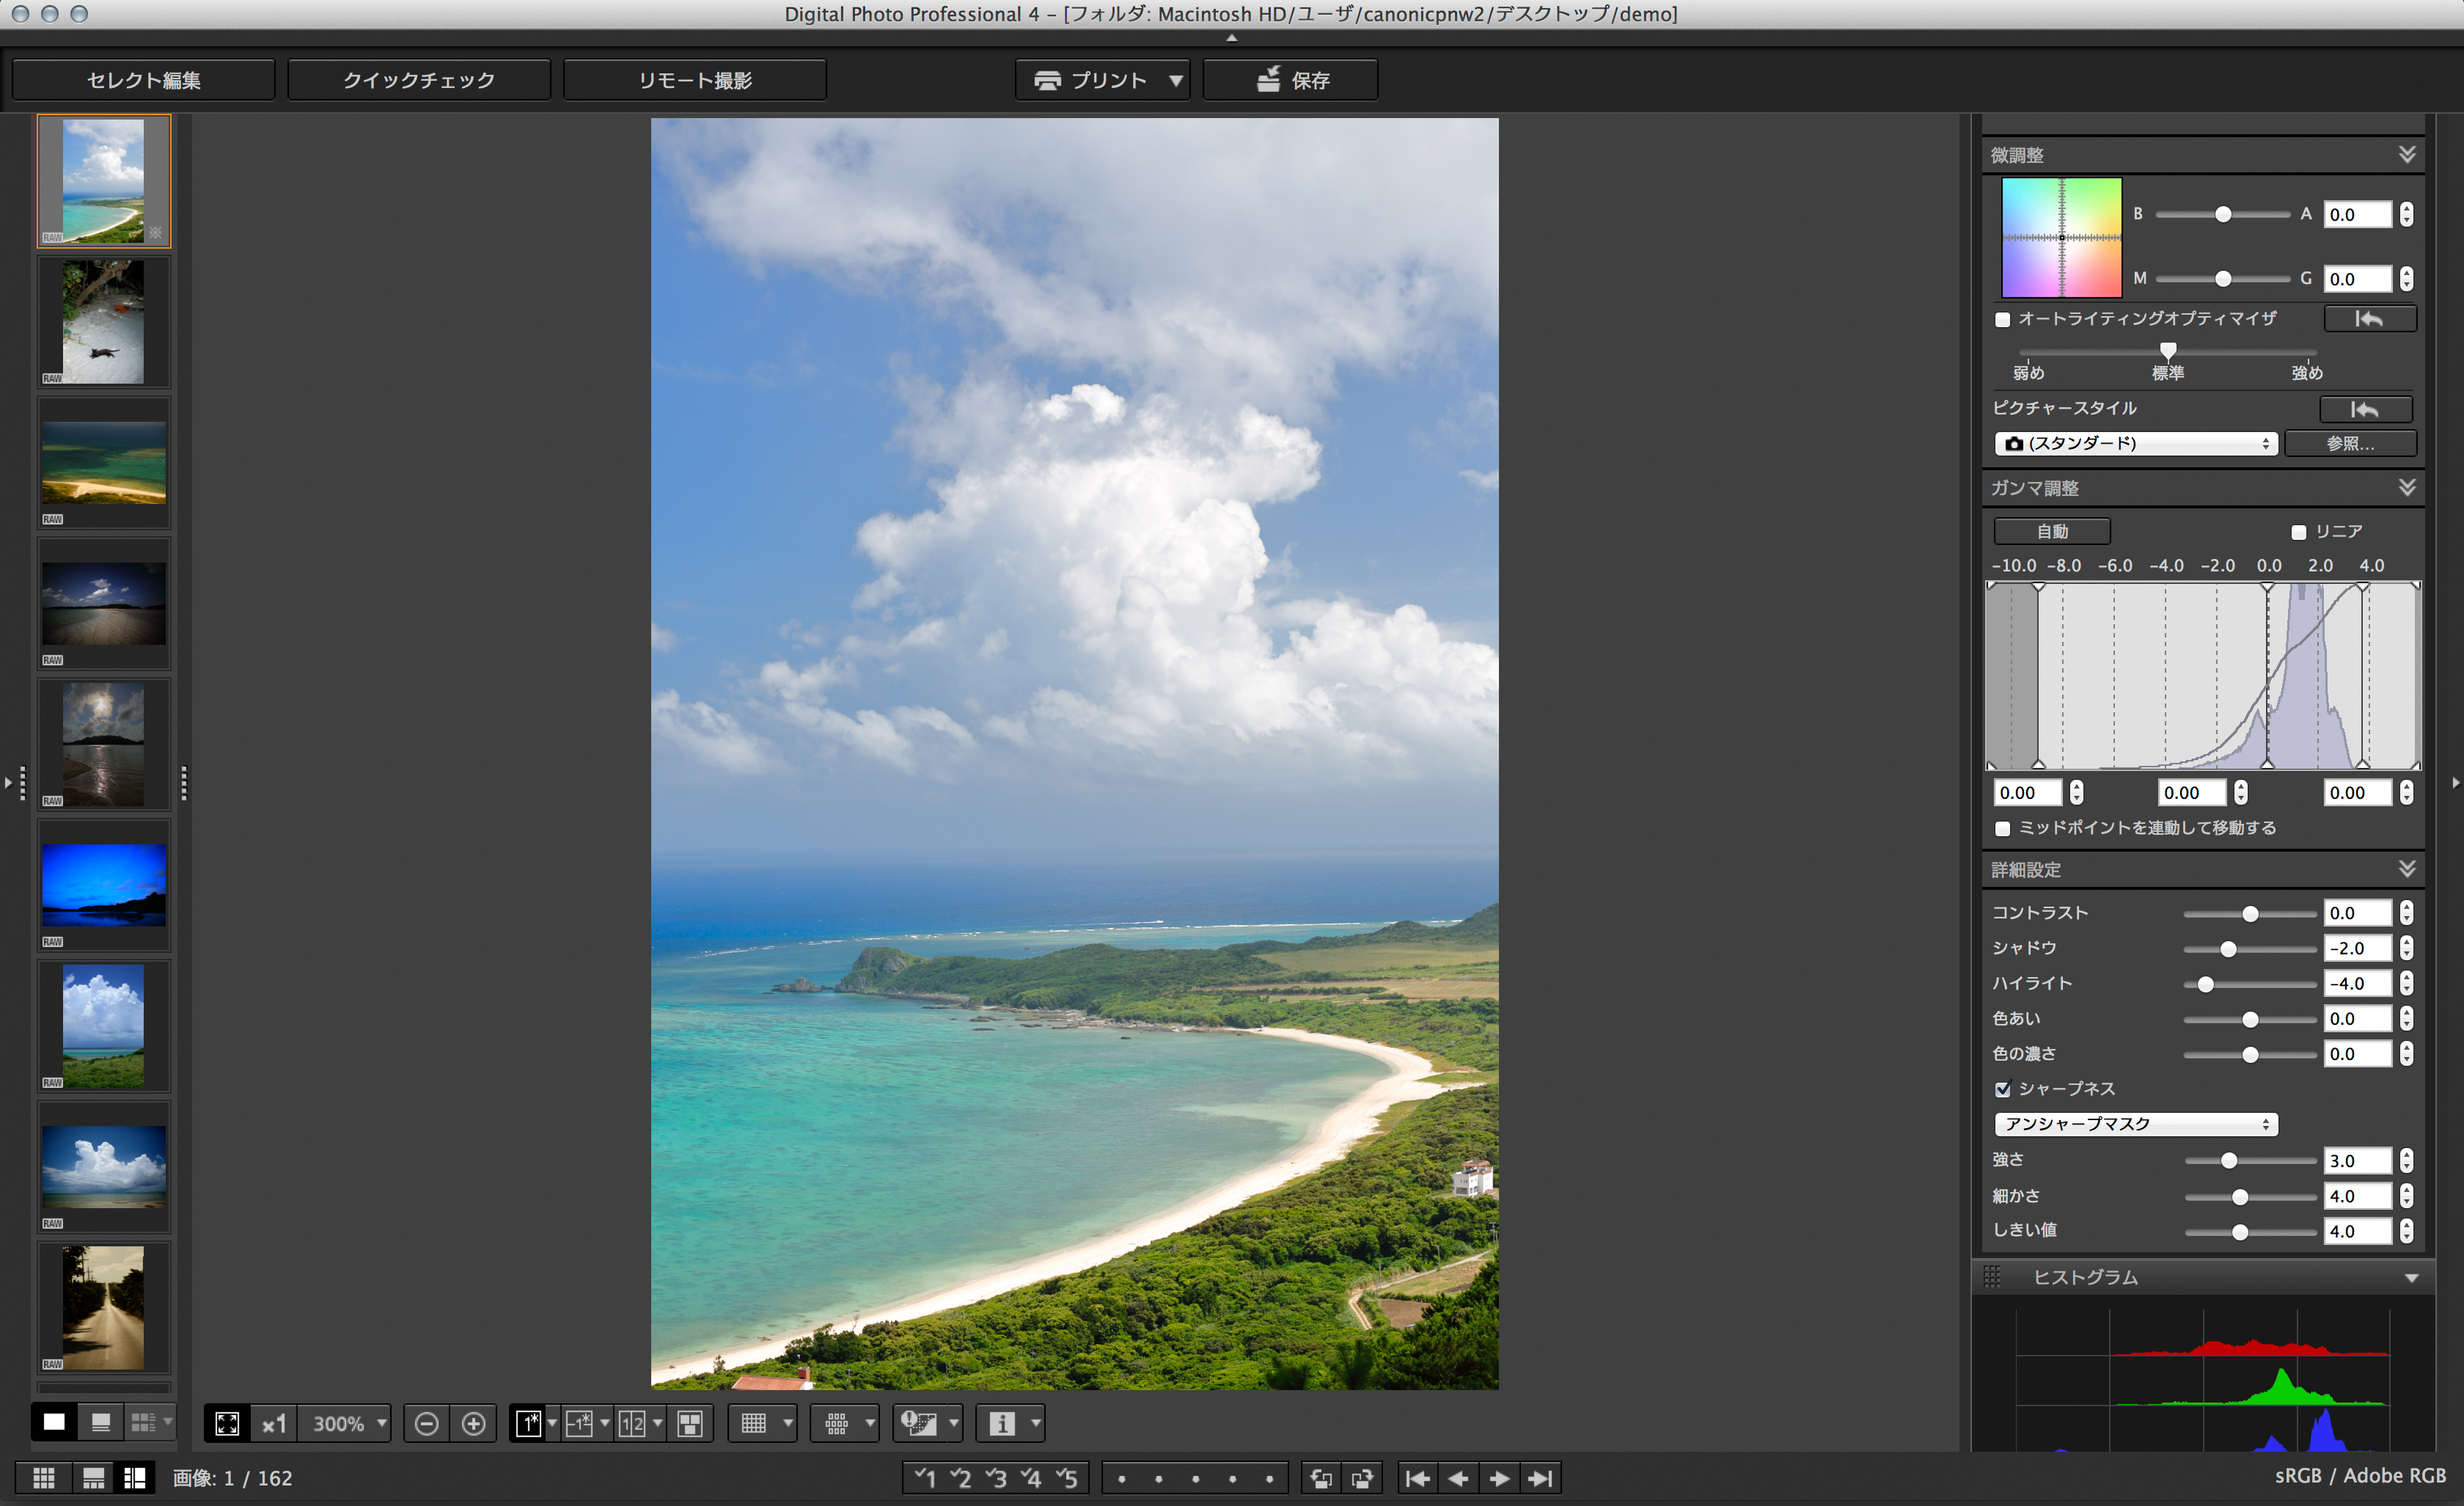Zoom out with the minus magnifier
This screenshot has width=2464, height=1506.
pos(427,1423)
